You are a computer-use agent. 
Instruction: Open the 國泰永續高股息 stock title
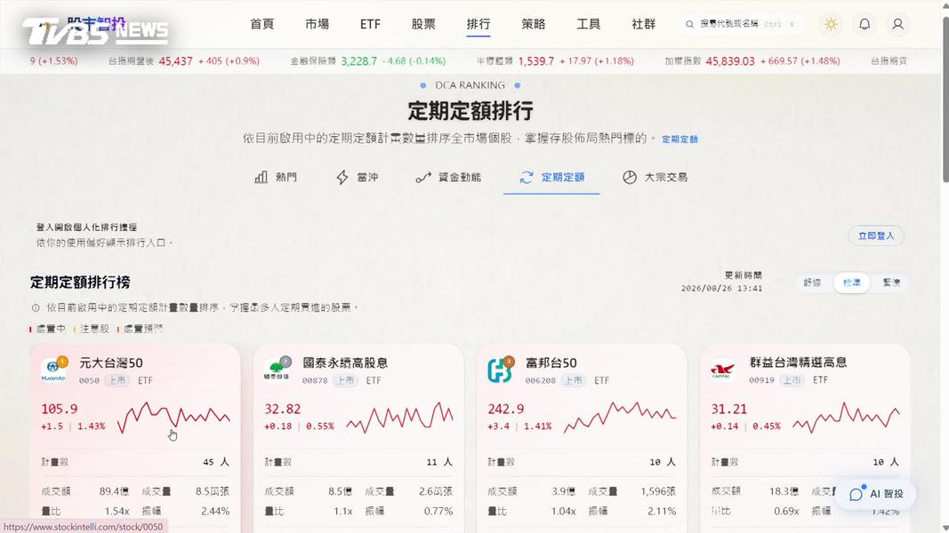tap(345, 362)
